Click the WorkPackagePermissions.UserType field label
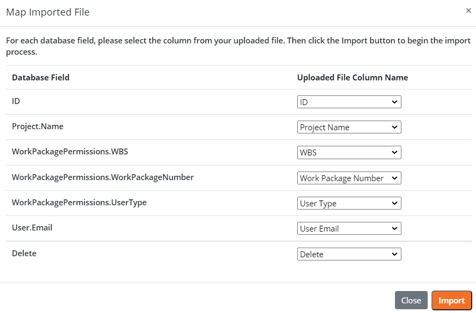This screenshot has width=476, height=313. pos(79,203)
